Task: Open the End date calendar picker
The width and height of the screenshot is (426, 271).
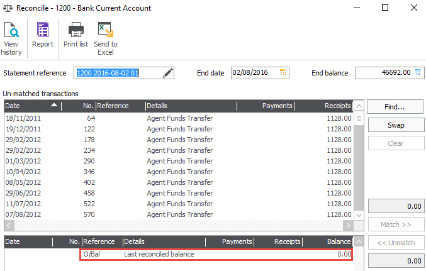Action: click(283, 72)
